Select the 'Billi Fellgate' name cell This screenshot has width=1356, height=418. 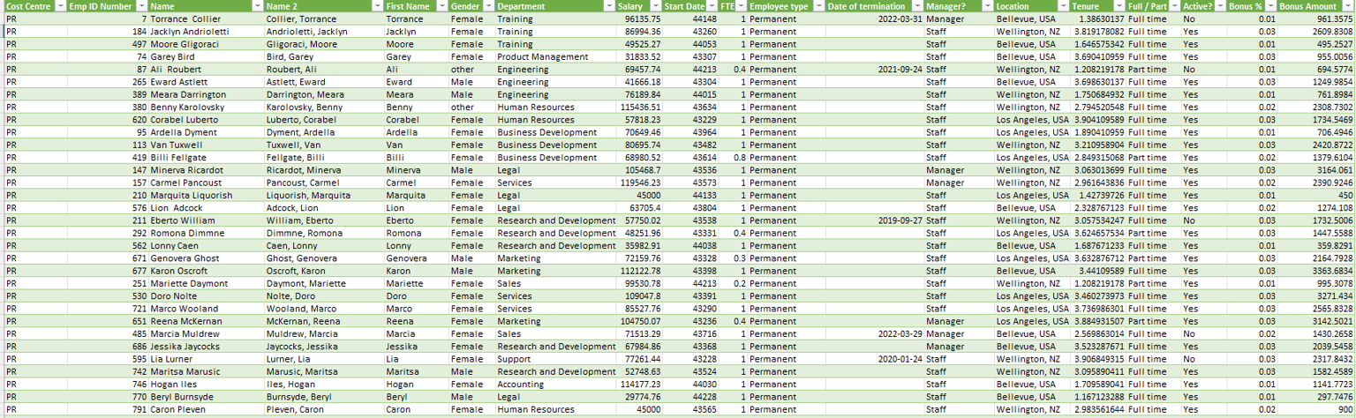tap(206, 158)
